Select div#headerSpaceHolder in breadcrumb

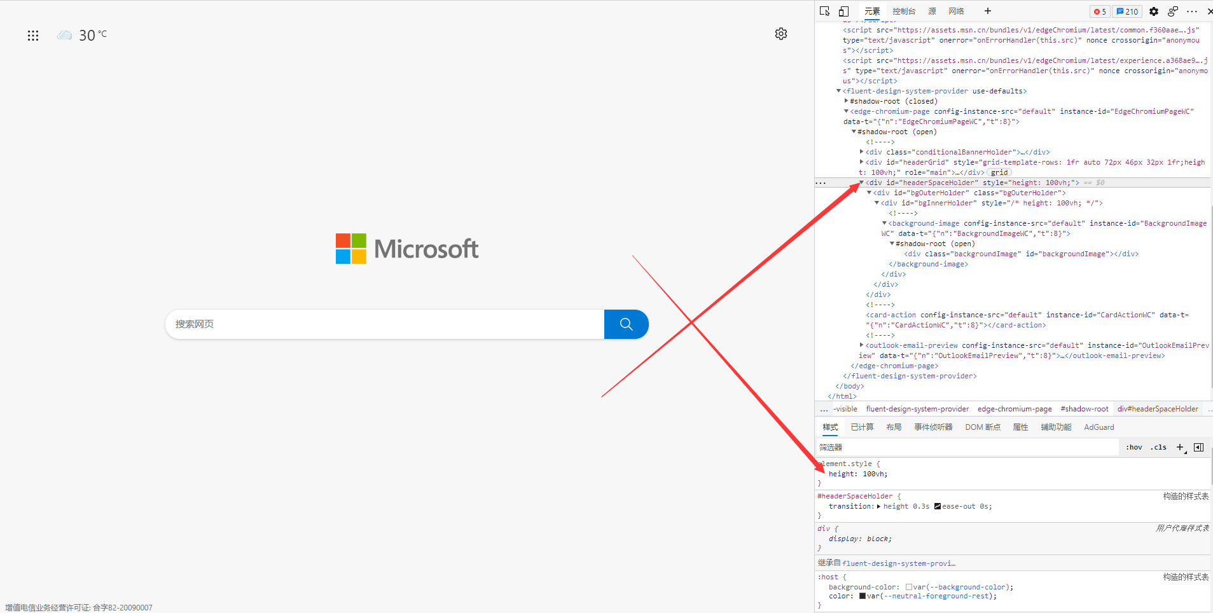1158,409
